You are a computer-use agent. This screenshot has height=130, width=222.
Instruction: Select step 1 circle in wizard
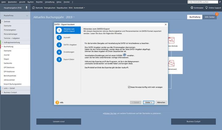coord(59,30)
